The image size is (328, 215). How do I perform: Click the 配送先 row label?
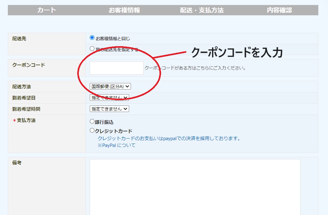point(19,39)
